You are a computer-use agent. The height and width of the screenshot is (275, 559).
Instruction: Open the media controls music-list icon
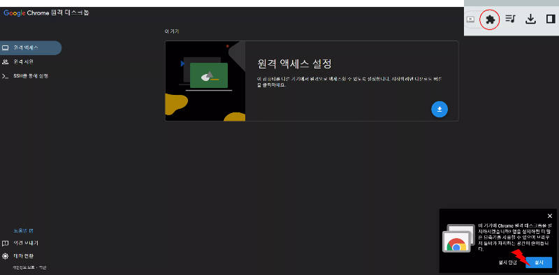coord(511,19)
